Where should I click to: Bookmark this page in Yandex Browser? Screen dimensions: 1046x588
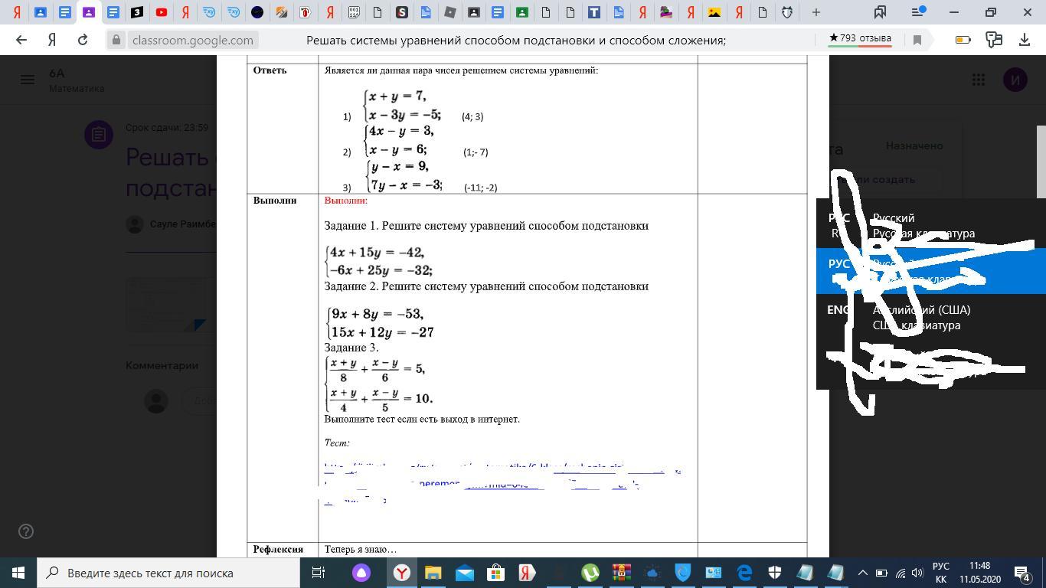[x=917, y=40]
